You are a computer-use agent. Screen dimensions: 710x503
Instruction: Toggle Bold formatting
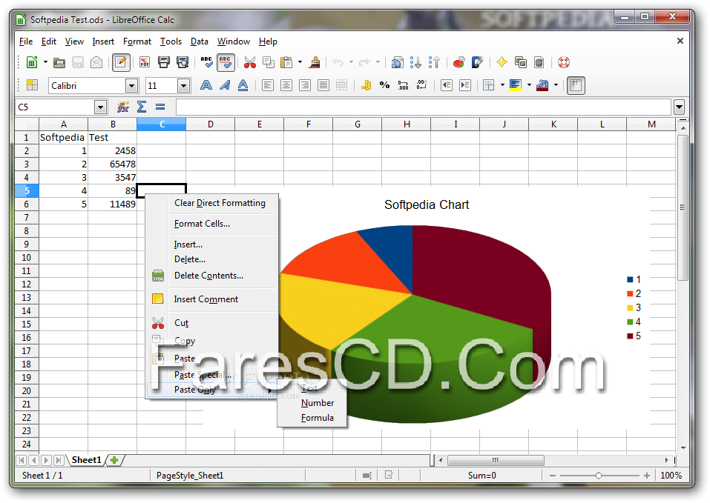click(206, 85)
